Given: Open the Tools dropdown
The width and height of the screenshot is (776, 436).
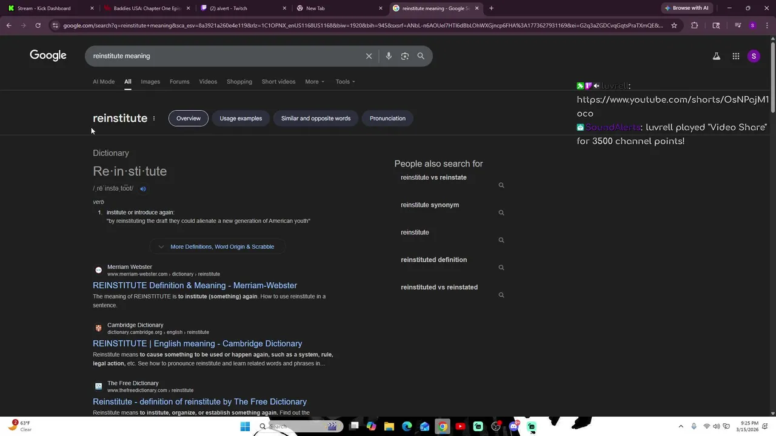Looking at the screenshot, I should pos(346,82).
